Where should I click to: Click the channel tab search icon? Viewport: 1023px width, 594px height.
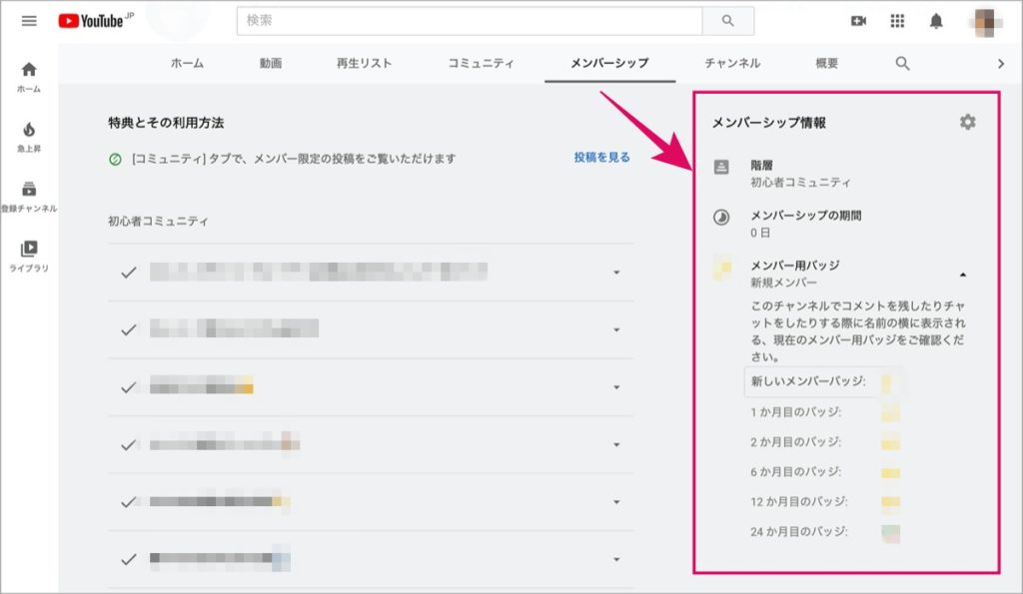point(902,63)
